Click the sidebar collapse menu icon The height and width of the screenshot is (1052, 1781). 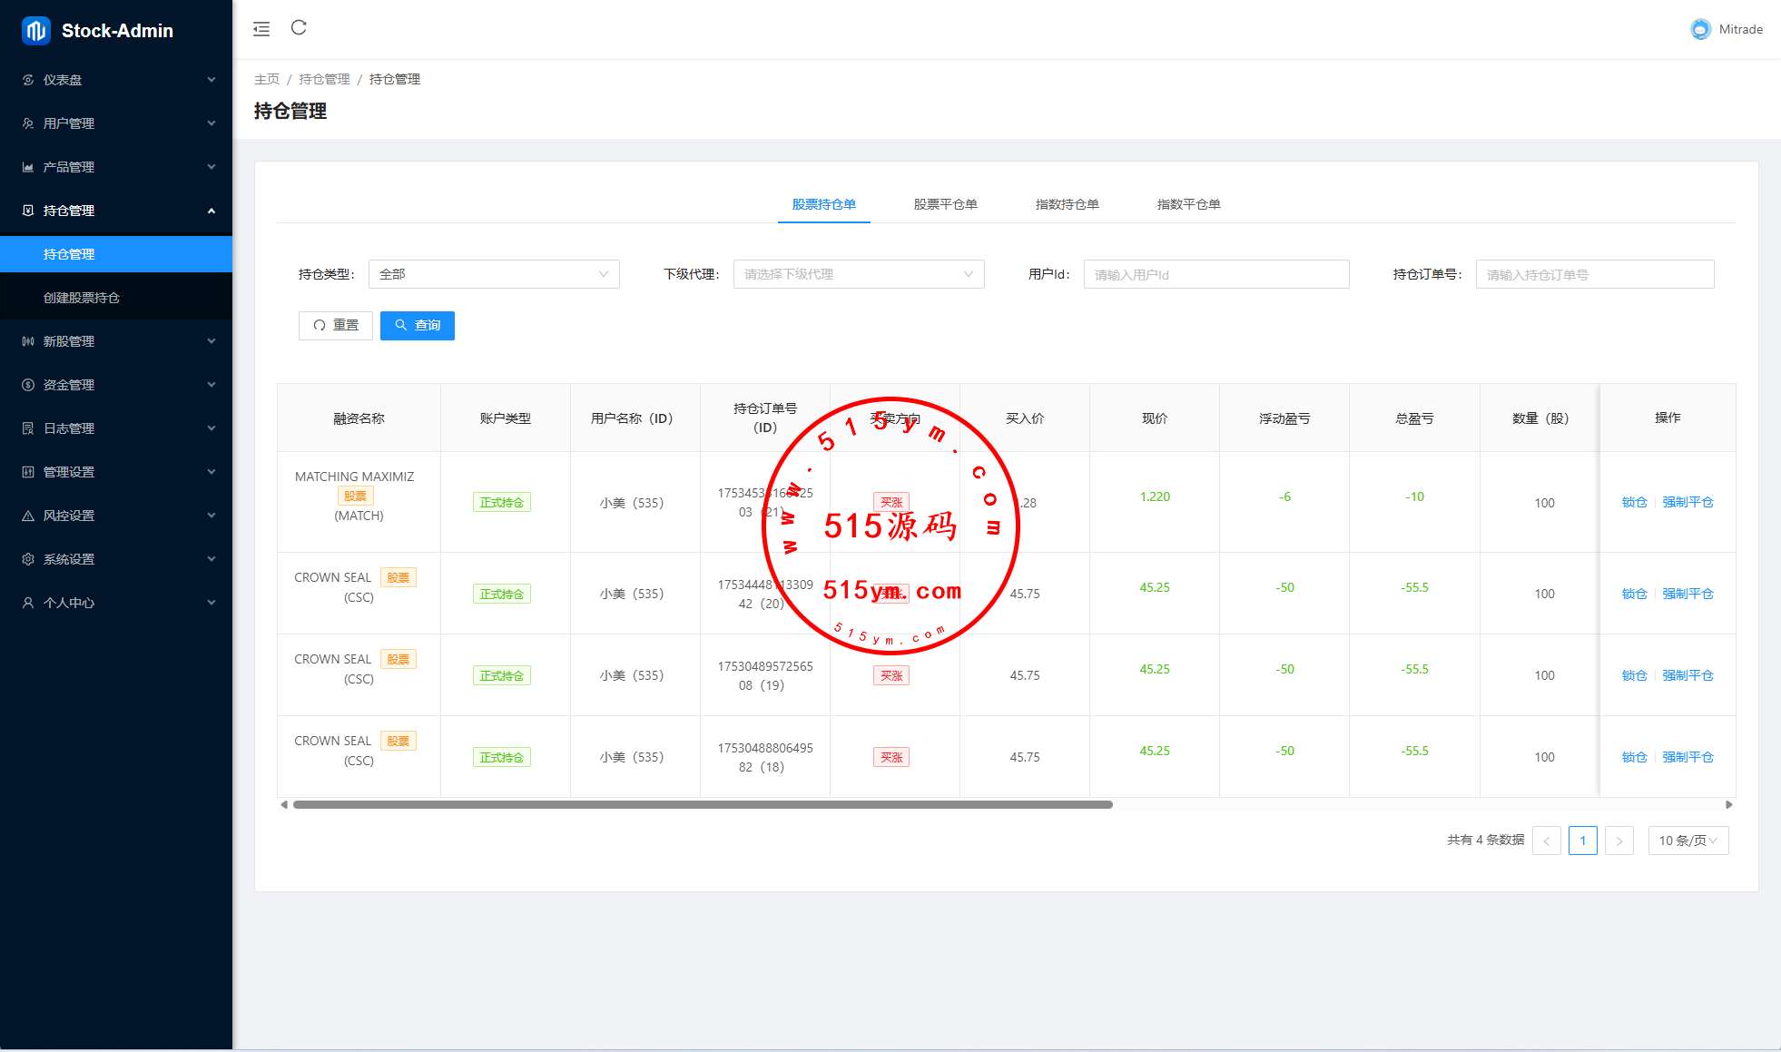261,29
